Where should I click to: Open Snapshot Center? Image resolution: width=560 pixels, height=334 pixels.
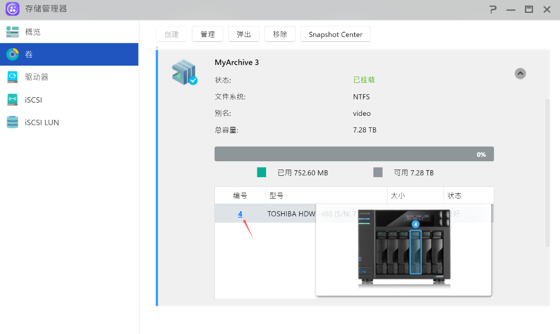pos(335,34)
